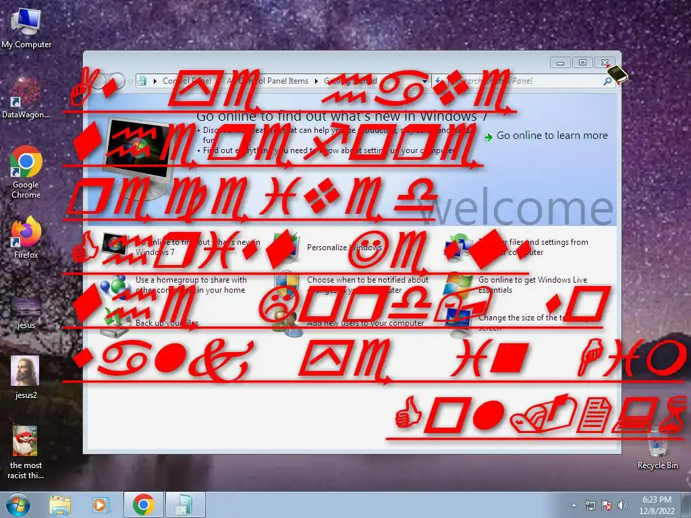This screenshot has height=518, width=691.
Task: Click 'Go online to find out what's new' heading
Action: coord(342,116)
